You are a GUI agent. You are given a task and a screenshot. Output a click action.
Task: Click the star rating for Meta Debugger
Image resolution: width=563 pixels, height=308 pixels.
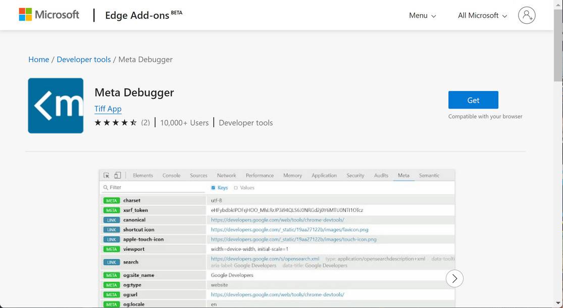(116, 123)
